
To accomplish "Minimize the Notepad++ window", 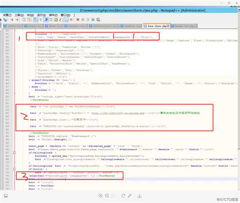I will click(221, 3).
